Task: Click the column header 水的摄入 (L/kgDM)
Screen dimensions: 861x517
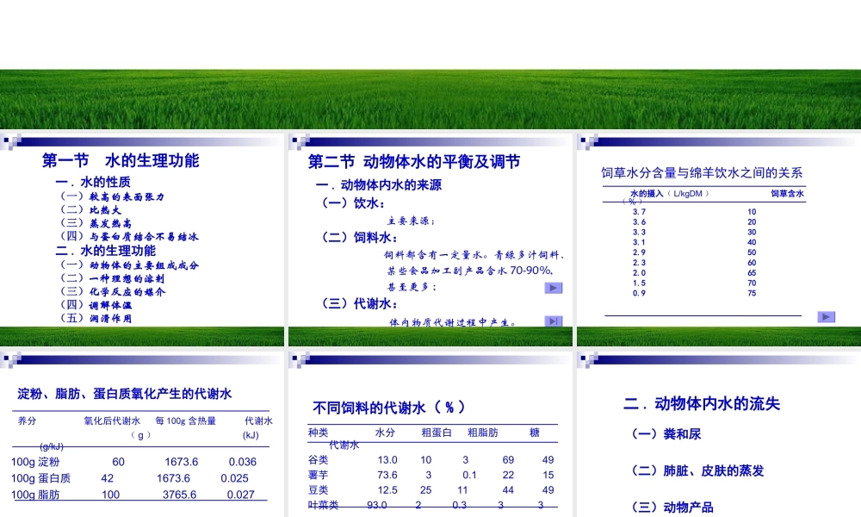Action: [669, 193]
